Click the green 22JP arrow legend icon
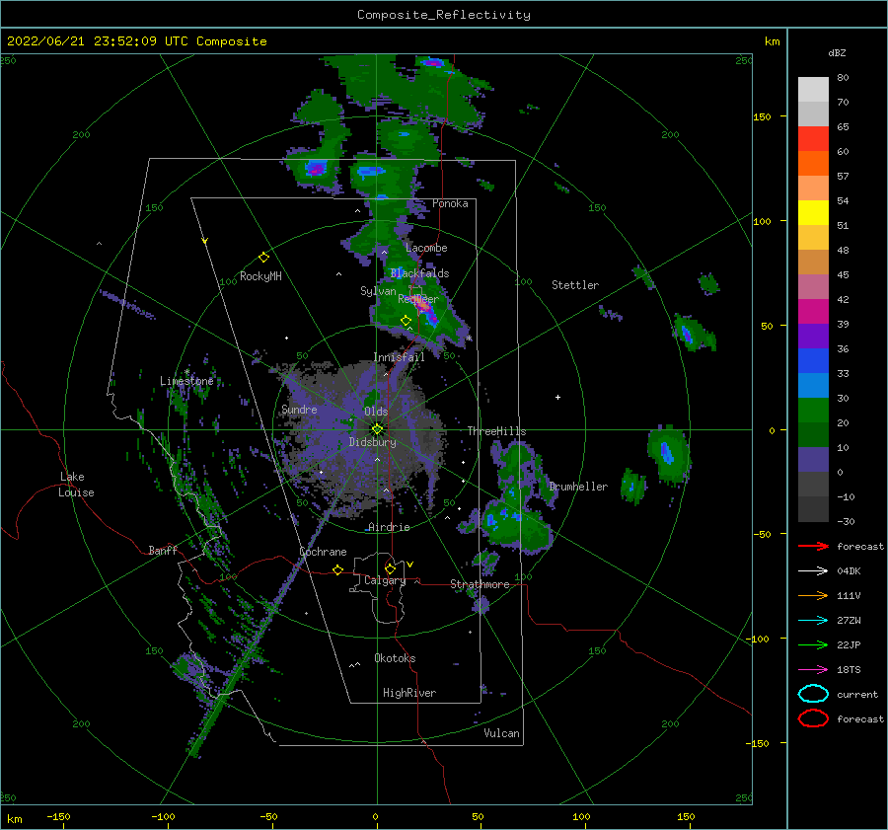This screenshot has width=888, height=830. (x=813, y=644)
